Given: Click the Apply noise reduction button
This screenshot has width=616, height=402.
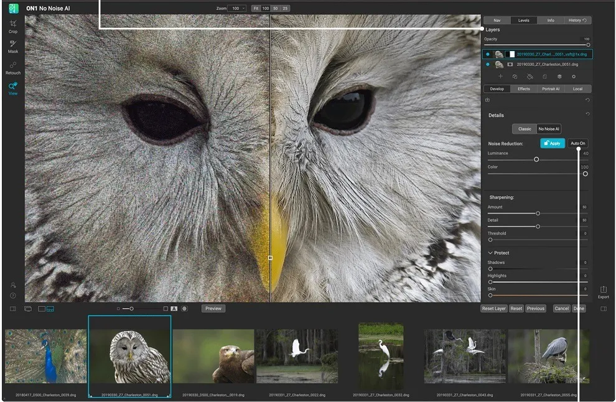Looking at the screenshot, I should (553, 143).
